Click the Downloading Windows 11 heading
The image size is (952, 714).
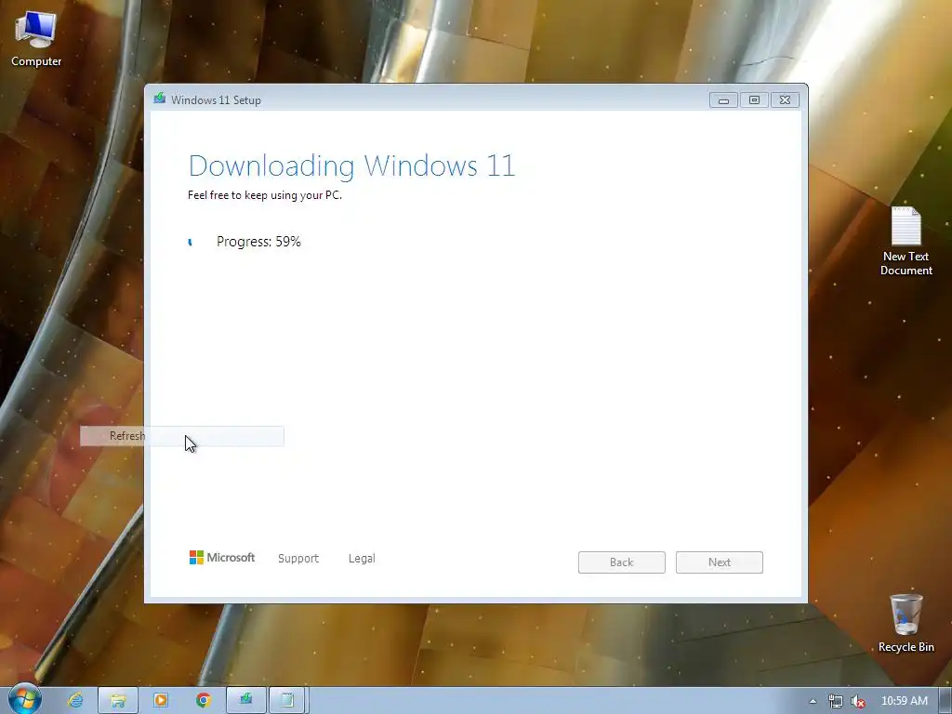pyautogui.click(x=351, y=165)
